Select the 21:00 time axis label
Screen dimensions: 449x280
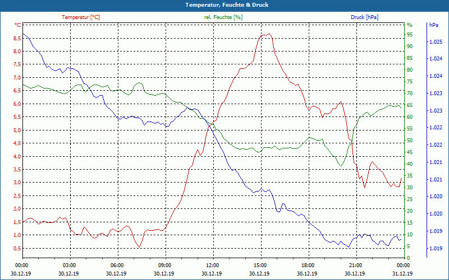click(x=356, y=265)
